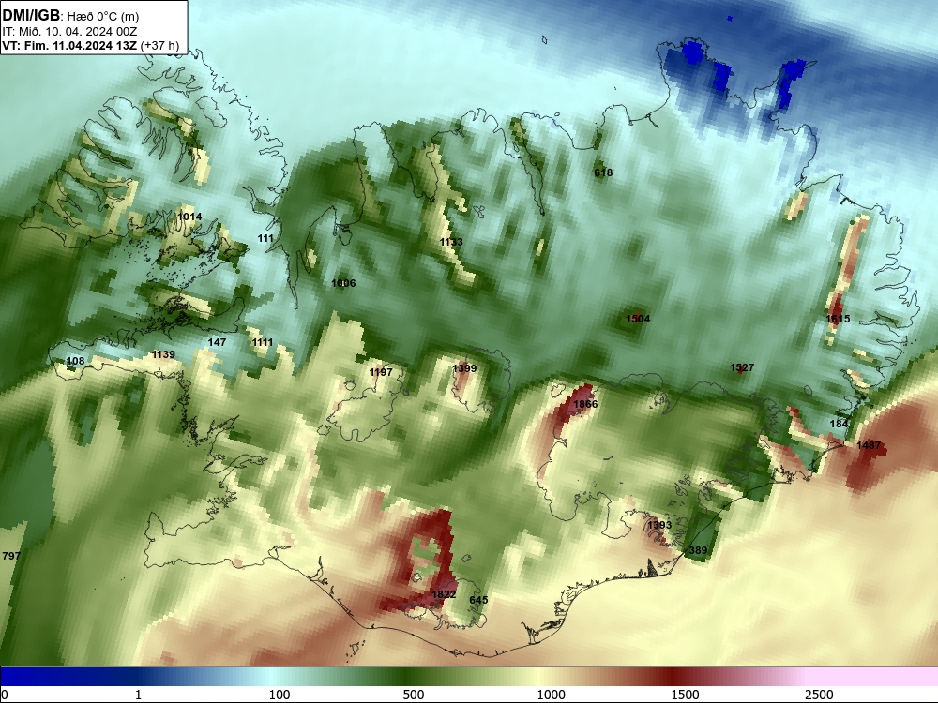
Task: Click the 1111 height value on the map
Action: tap(262, 342)
